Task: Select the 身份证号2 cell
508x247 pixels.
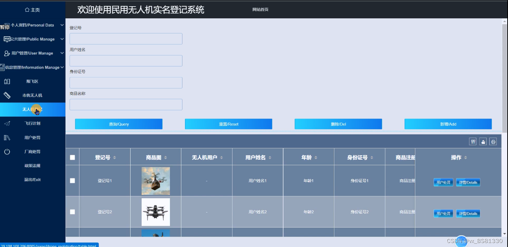Action: point(359,212)
